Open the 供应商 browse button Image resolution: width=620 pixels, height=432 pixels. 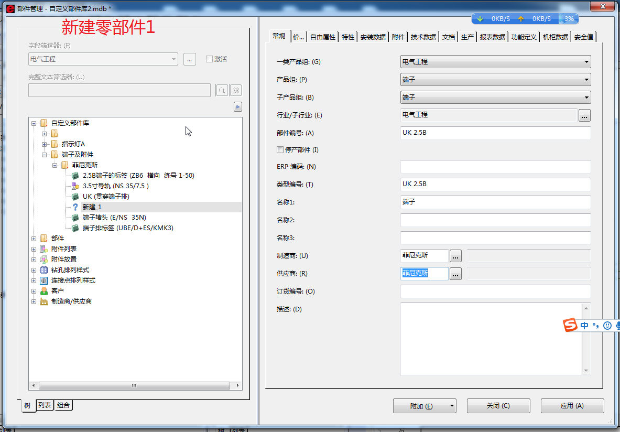[x=455, y=274]
